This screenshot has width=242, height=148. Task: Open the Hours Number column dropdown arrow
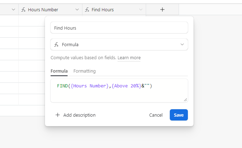pos(77,10)
